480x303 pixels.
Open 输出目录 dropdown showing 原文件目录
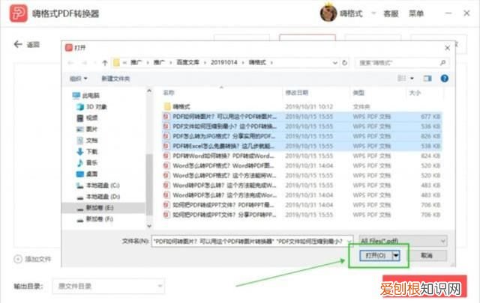pyautogui.click(x=108, y=287)
